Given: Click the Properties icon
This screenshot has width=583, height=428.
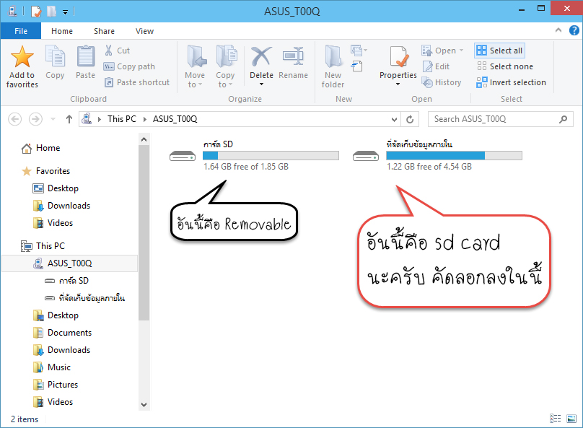Looking at the screenshot, I should coord(399,56).
